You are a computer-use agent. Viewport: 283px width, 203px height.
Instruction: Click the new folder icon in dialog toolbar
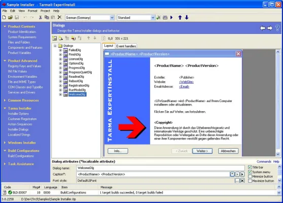pyautogui.click(x=61, y=38)
